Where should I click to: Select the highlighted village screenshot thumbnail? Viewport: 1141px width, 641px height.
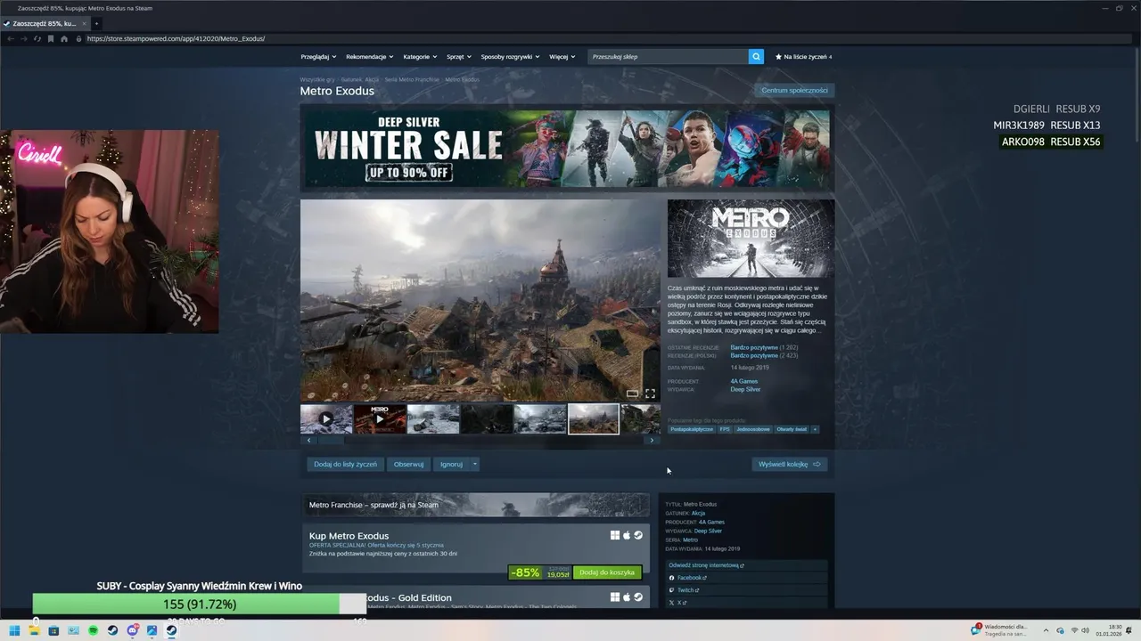click(x=594, y=418)
